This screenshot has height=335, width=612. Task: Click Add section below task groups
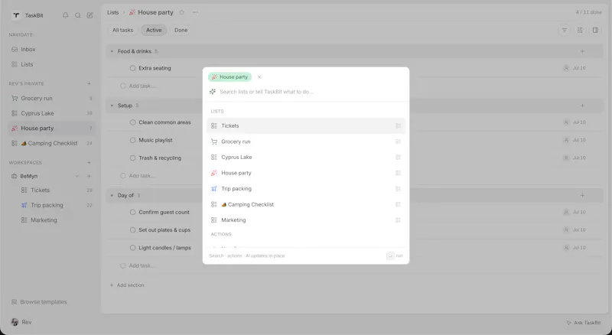(127, 285)
